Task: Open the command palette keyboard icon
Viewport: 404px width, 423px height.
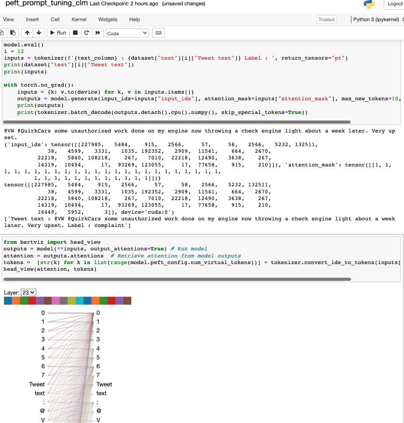Action: (158, 32)
